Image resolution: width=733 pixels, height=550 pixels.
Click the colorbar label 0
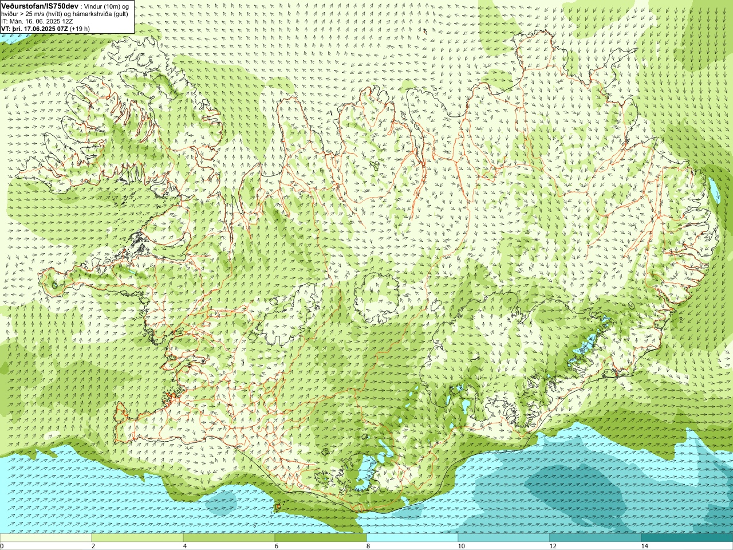pos(2,546)
